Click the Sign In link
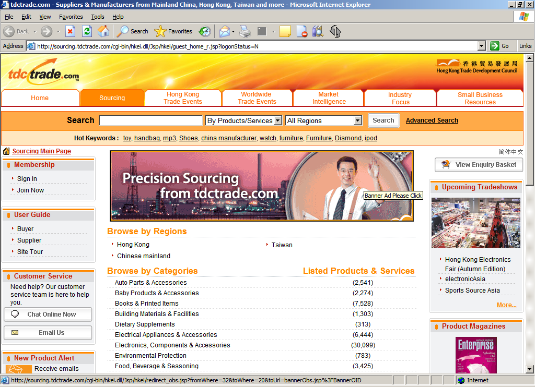This screenshot has height=387, width=535. [x=27, y=179]
